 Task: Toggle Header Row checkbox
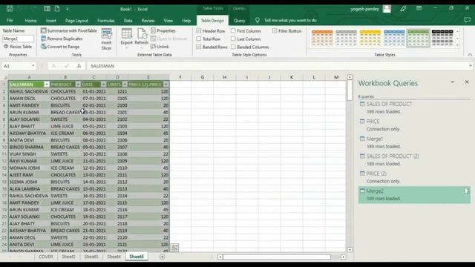pos(199,30)
